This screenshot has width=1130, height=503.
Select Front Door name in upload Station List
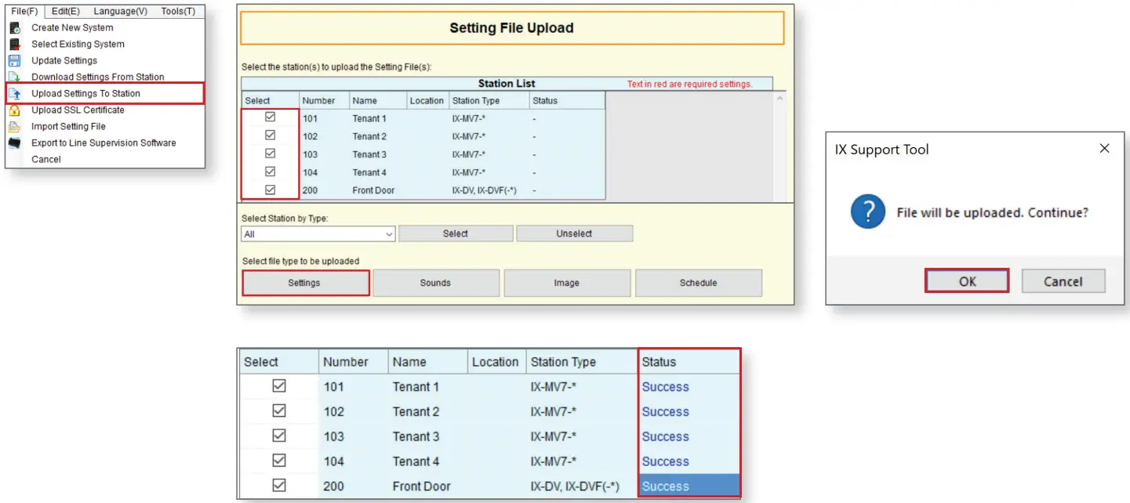click(373, 190)
